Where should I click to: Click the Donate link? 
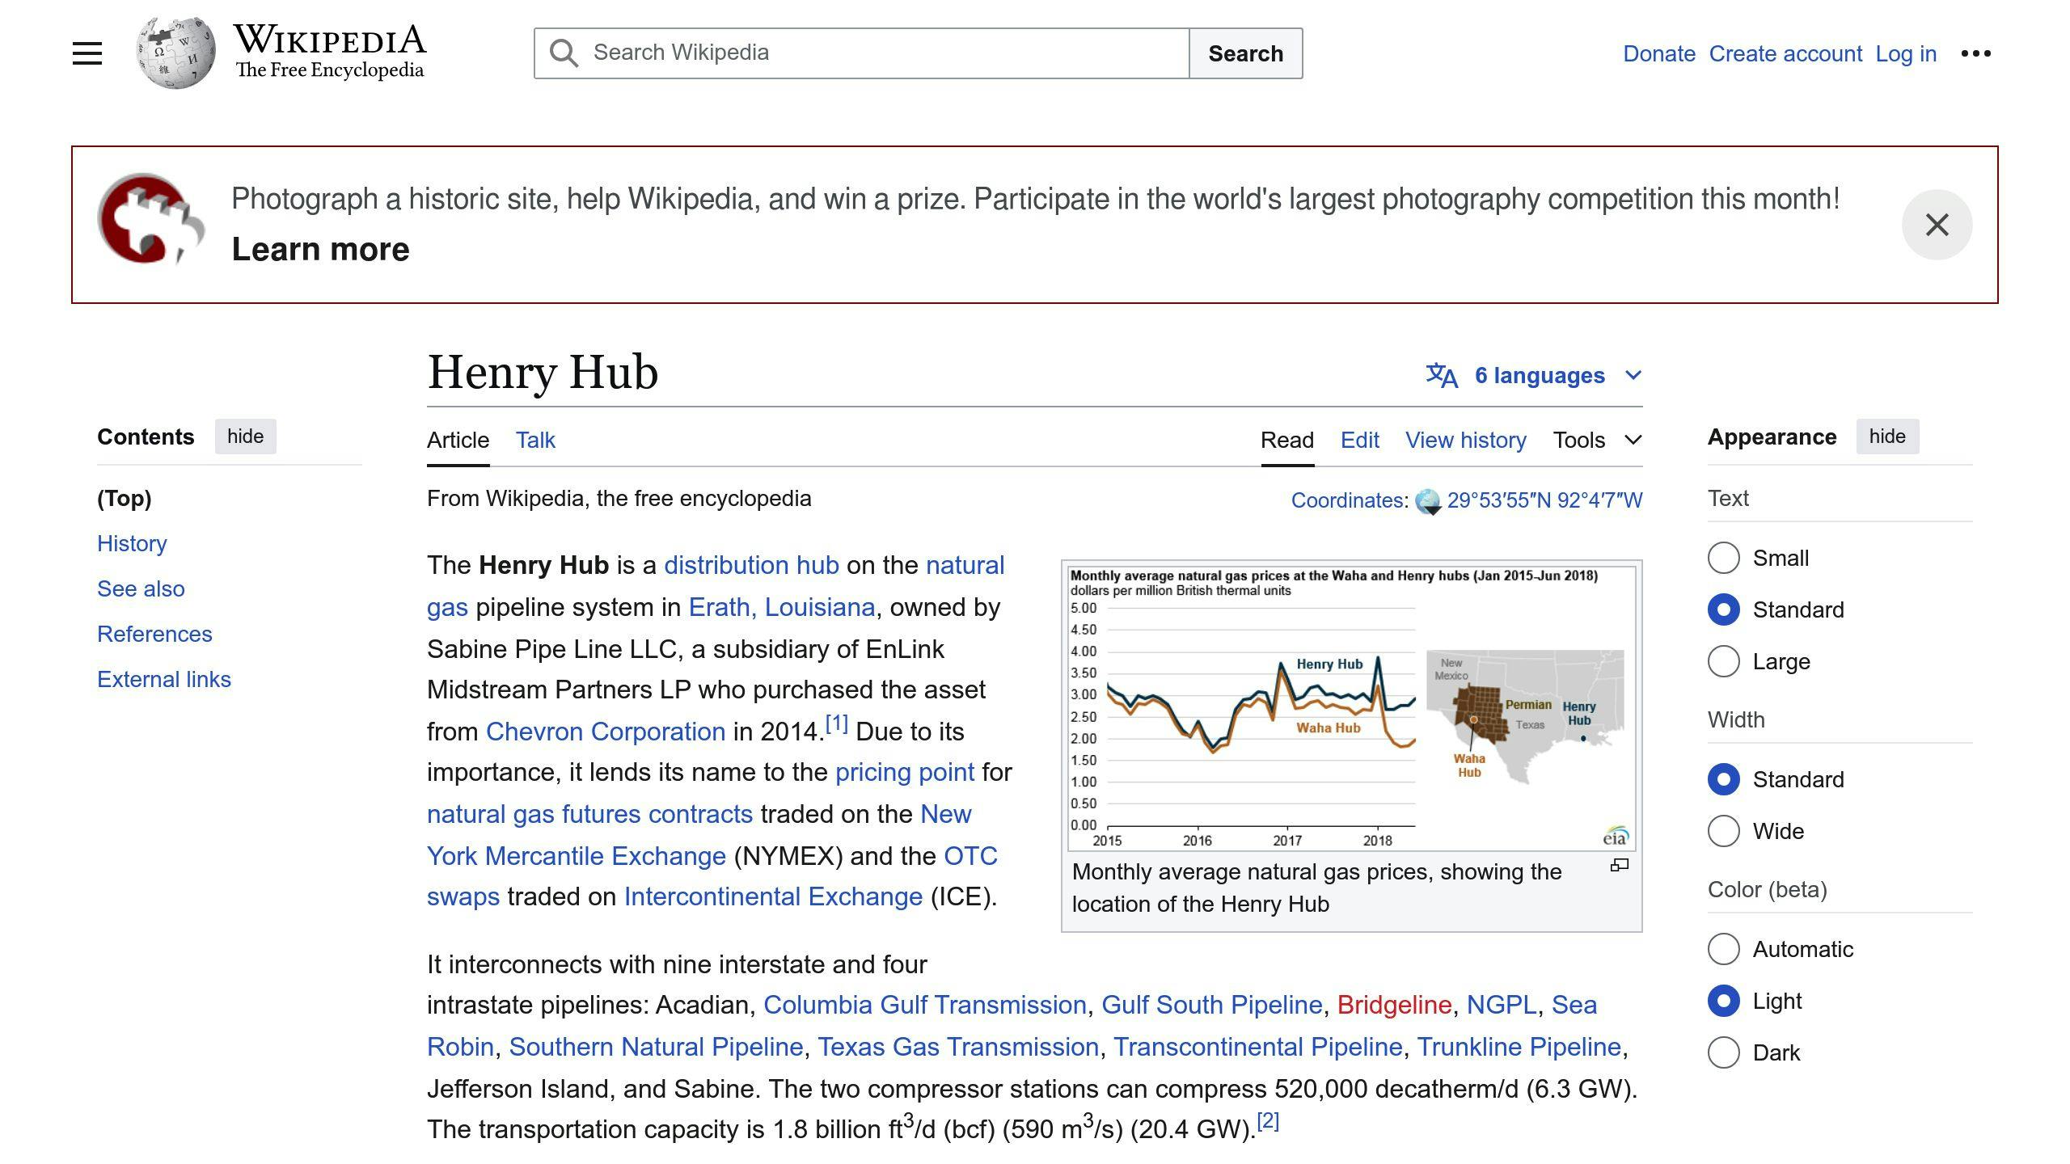tap(1659, 53)
